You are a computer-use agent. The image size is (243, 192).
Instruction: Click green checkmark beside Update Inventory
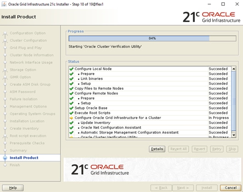pyautogui.click(x=72, y=123)
